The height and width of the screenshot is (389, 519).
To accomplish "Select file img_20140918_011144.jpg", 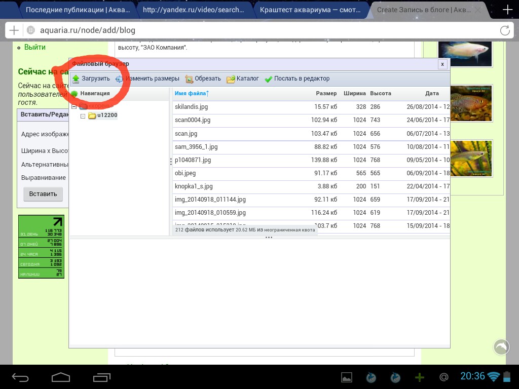I will tap(311, 200).
